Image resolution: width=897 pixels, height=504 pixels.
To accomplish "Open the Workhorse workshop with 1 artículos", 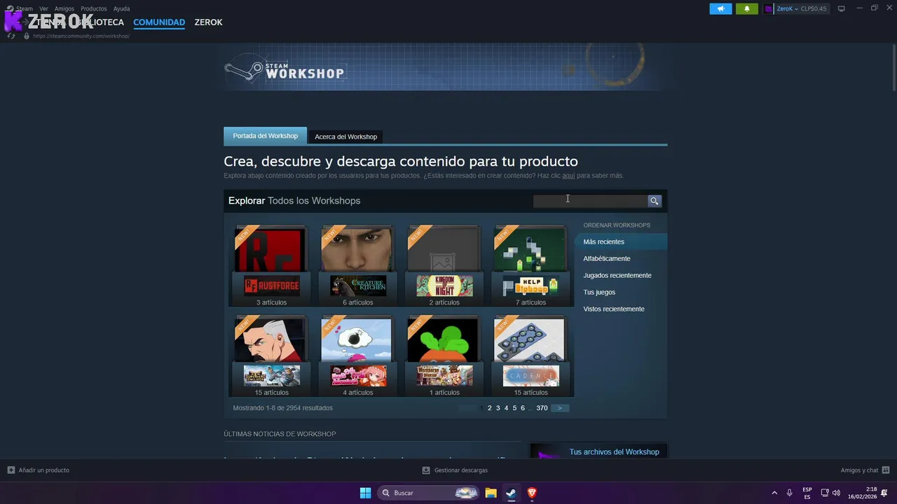I will (444, 339).
